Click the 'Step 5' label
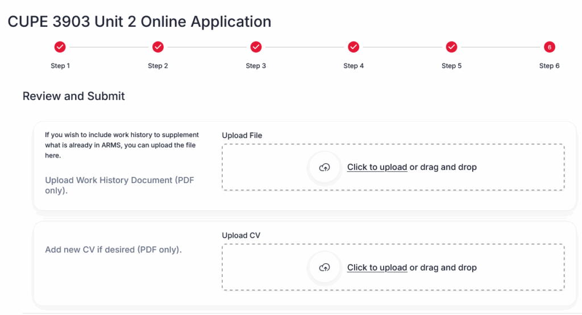 pyautogui.click(x=451, y=66)
